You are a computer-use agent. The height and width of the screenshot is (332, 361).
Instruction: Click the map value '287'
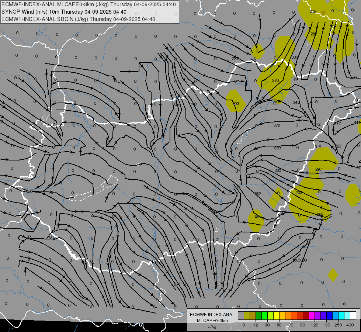314,34
